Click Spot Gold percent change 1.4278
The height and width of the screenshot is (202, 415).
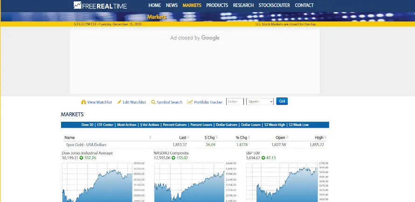[242, 145]
